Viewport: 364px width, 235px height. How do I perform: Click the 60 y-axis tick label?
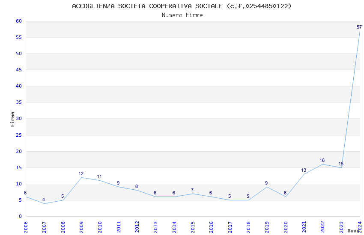(x=19, y=21)
